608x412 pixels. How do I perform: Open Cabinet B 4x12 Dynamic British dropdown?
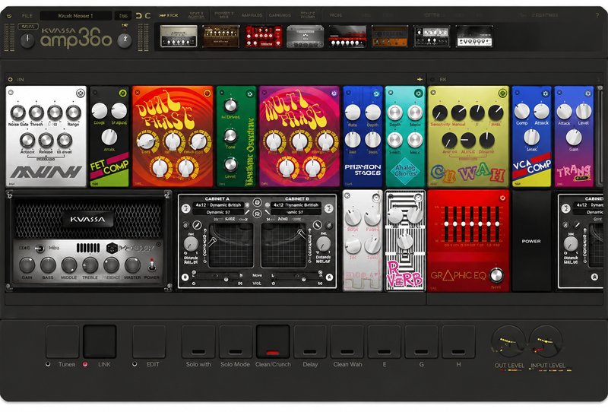pos(296,204)
